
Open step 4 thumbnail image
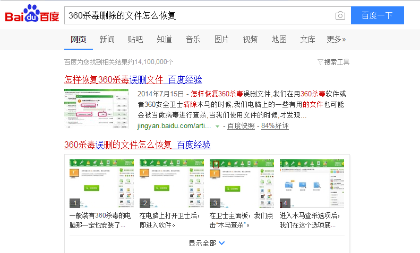point(312,184)
